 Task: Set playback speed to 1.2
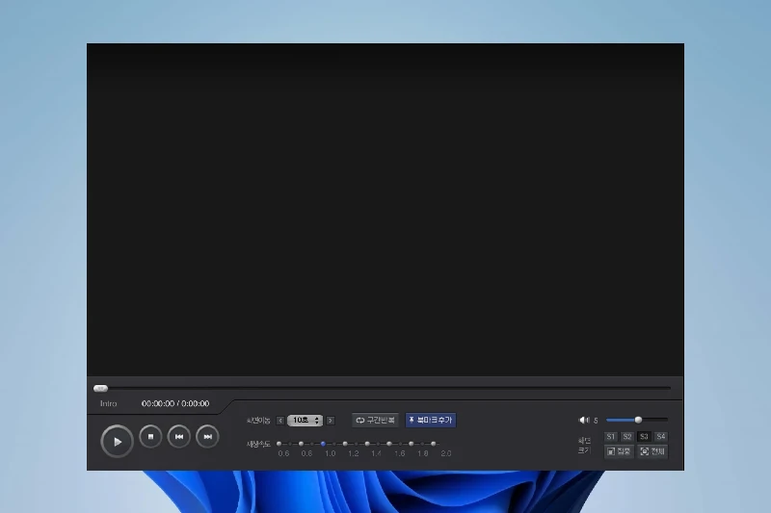[345, 444]
